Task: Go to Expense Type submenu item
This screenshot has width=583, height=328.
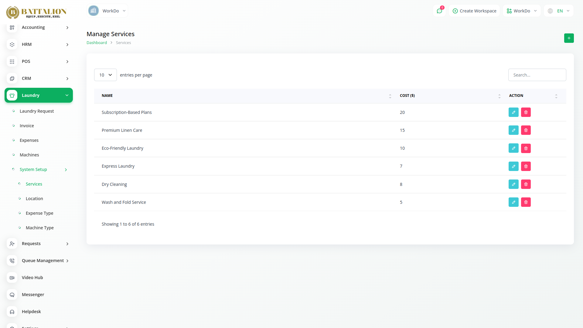Action: 39,213
